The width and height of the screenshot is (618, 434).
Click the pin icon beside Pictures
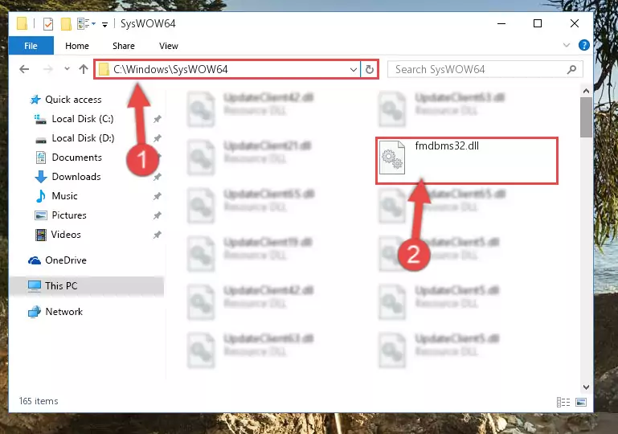pos(158,215)
